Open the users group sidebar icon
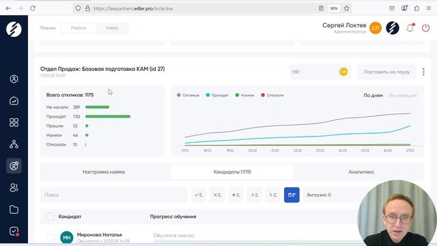Image resolution: width=437 pixels, height=246 pixels. coord(14,188)
